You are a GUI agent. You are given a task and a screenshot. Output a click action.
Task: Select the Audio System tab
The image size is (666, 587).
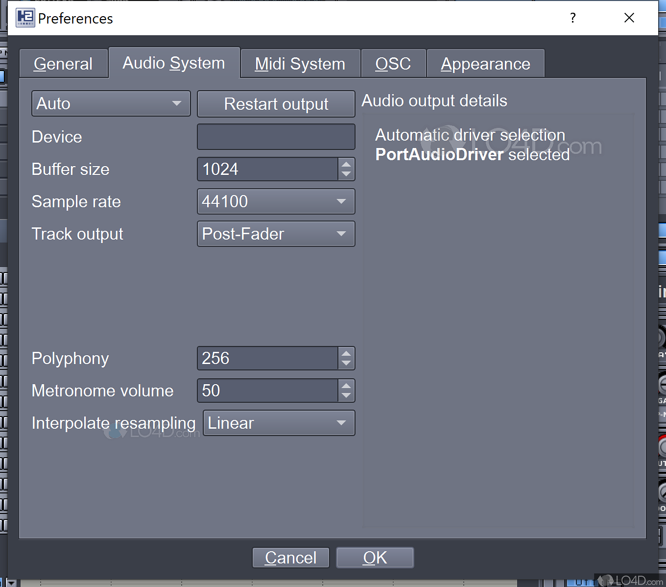pyautogui.click(x=174, y=63)
